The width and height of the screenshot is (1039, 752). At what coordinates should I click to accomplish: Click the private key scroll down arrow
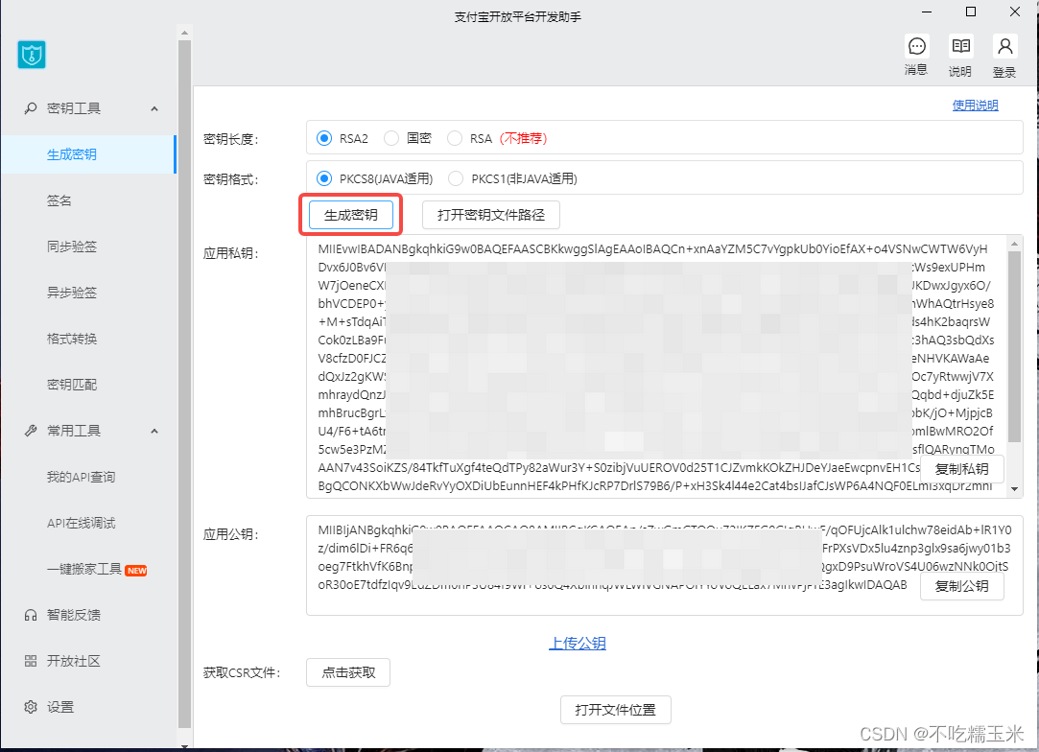click(1014, 489)
